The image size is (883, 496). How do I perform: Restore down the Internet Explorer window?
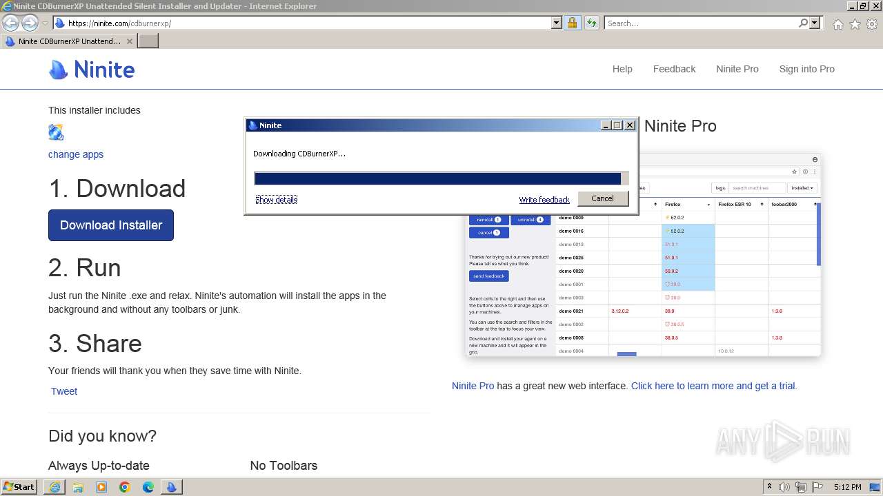point(863,6)
